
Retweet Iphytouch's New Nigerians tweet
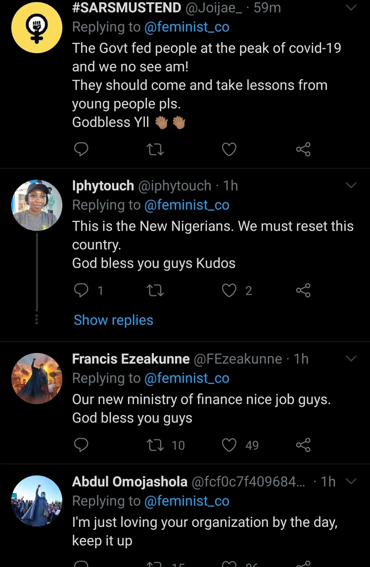(x=155, y=291)
